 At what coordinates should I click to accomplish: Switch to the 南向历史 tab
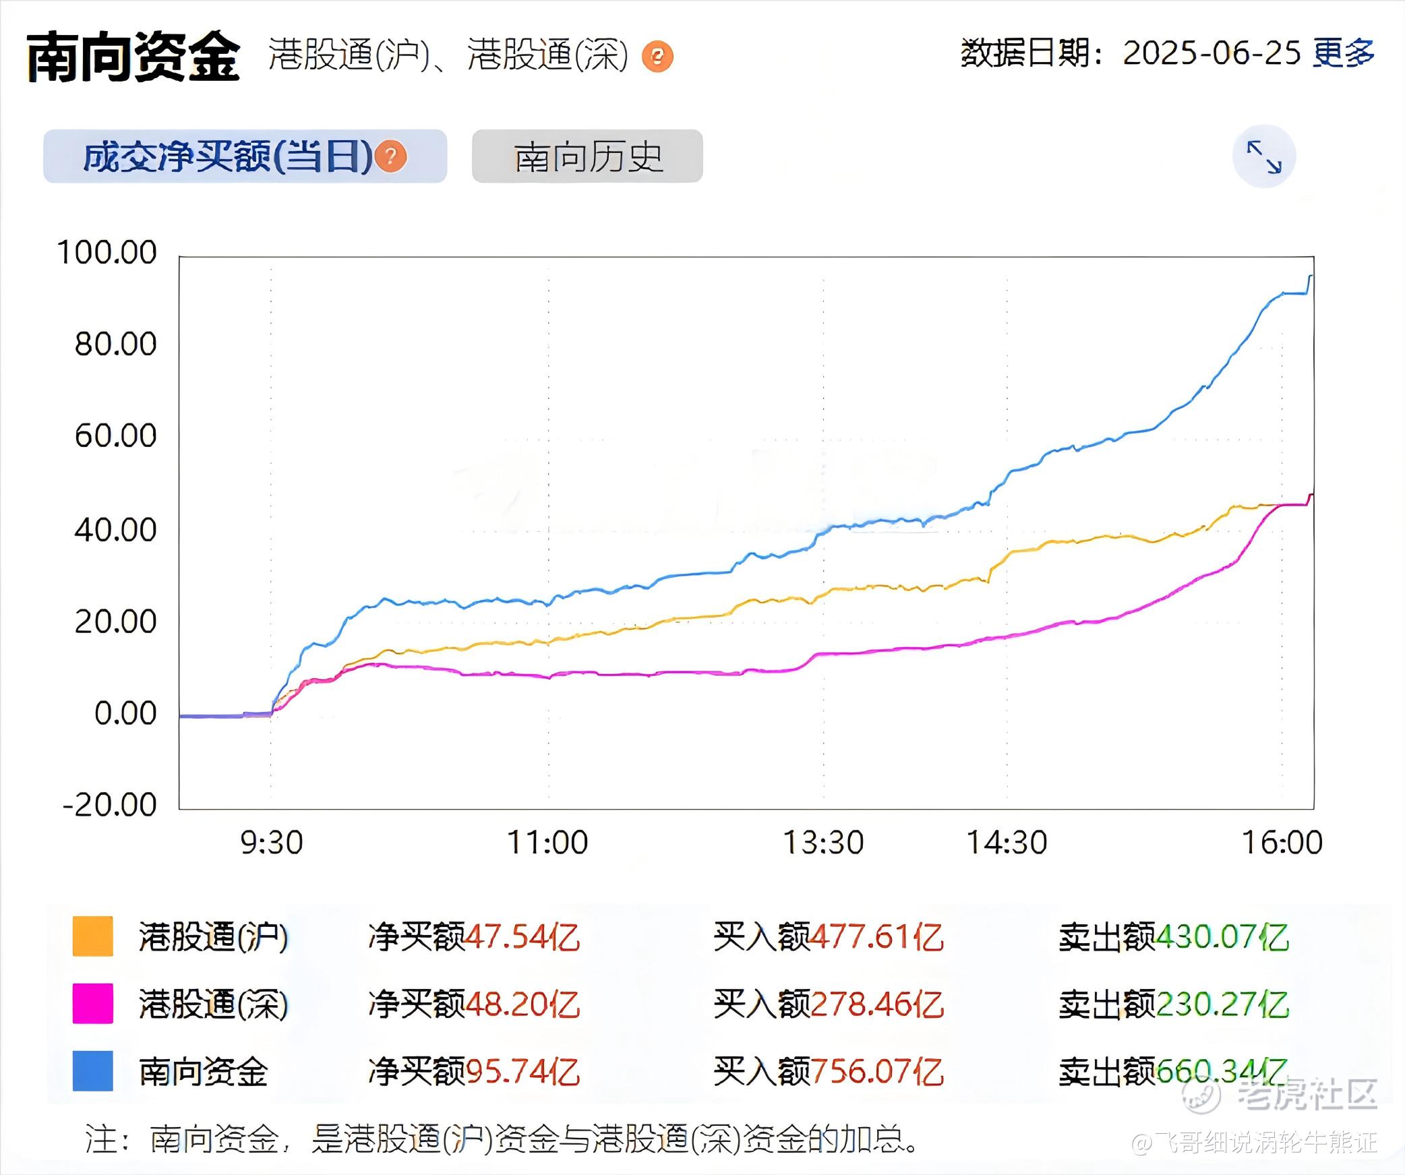tap(587, 156)
